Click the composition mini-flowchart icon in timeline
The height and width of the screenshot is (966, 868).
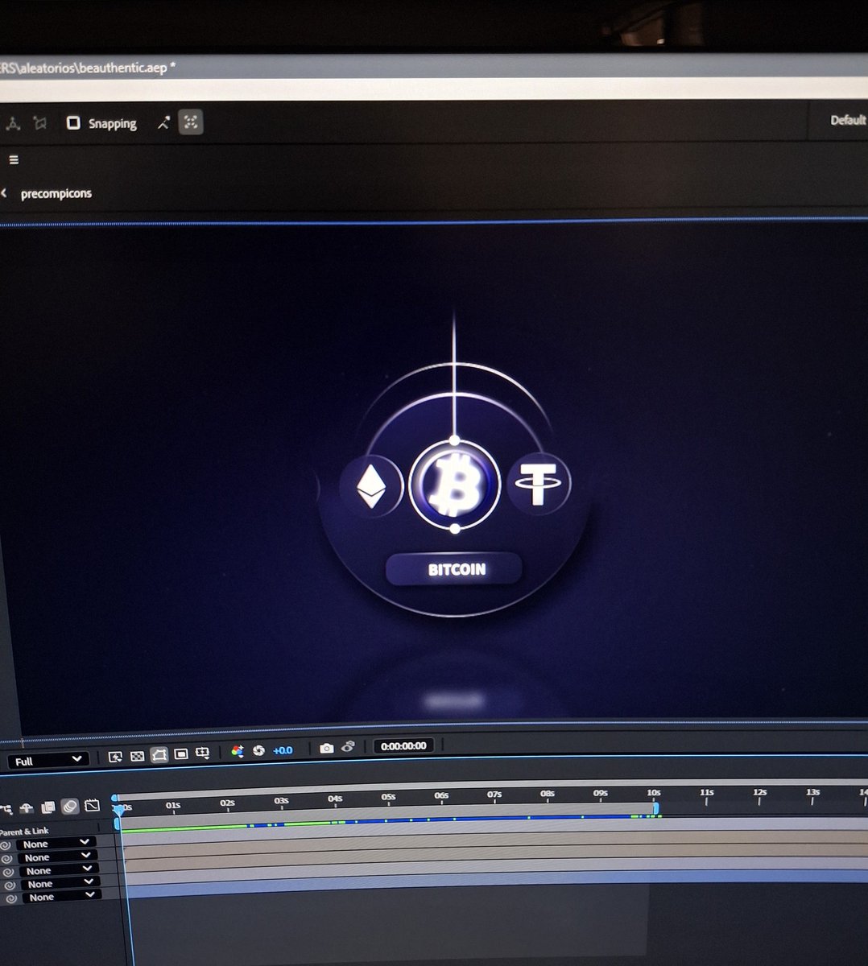point(7,808)
